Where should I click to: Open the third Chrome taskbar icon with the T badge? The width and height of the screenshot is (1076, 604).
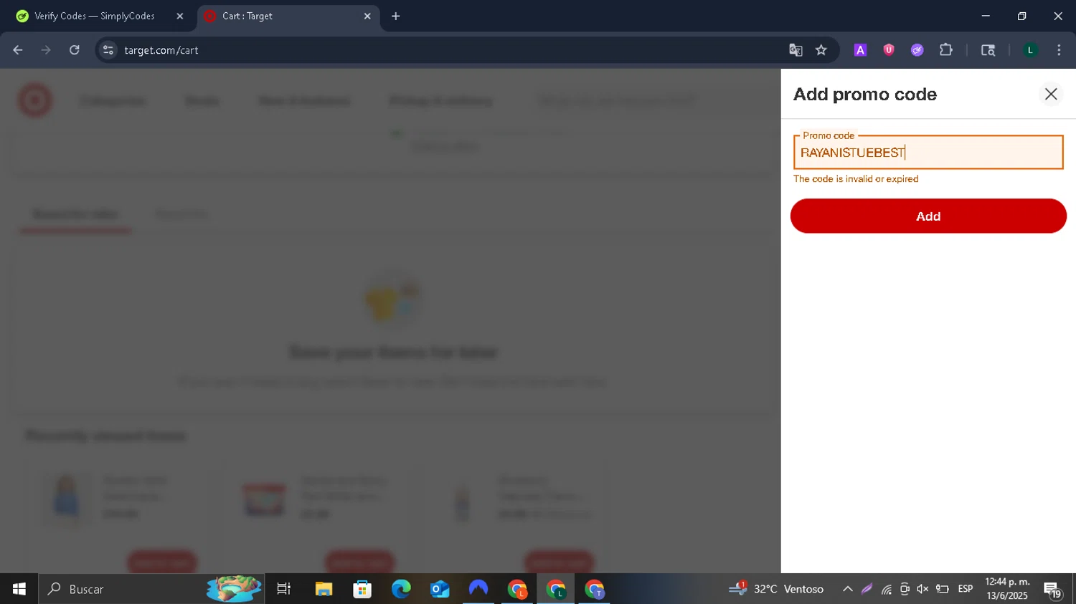595,589
